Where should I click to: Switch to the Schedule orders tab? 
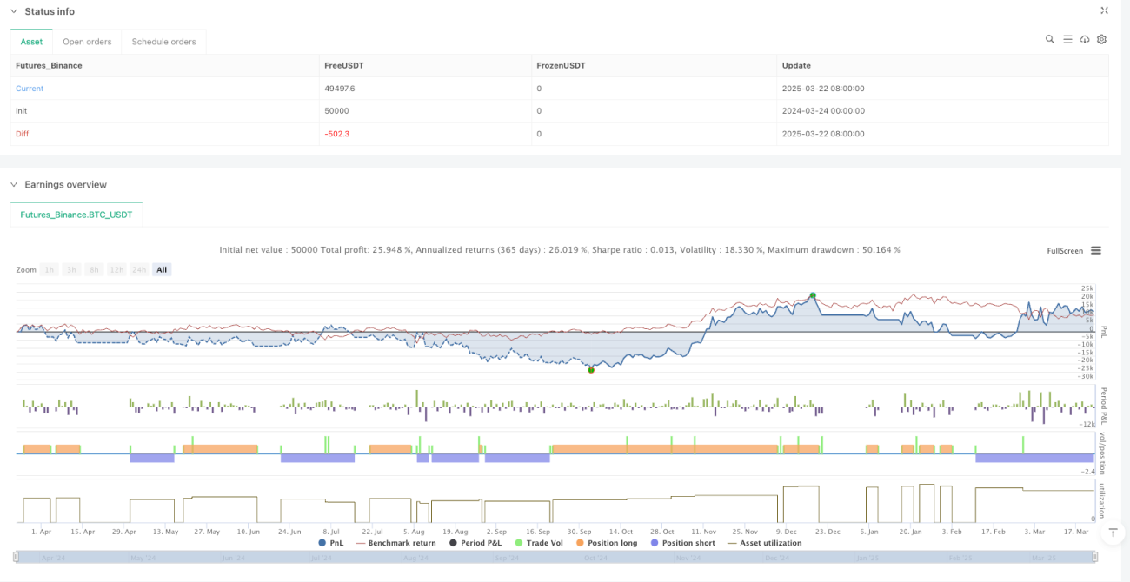click(x=163, y=42)
